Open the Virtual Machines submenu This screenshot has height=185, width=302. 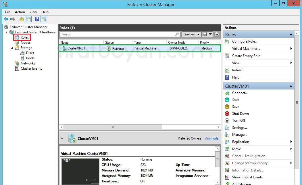[x=258, y=49]
